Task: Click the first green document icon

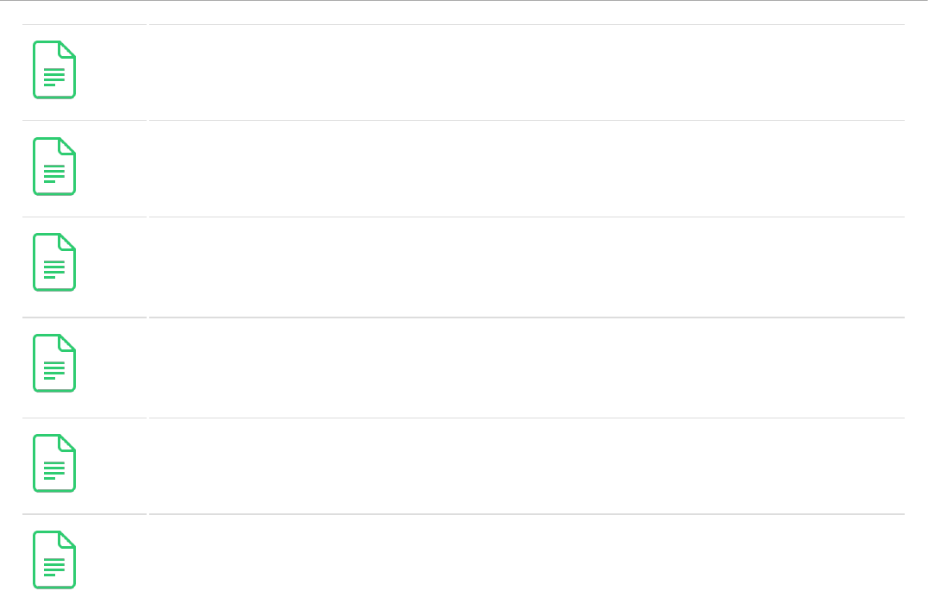Action: [x=54, y=70]
